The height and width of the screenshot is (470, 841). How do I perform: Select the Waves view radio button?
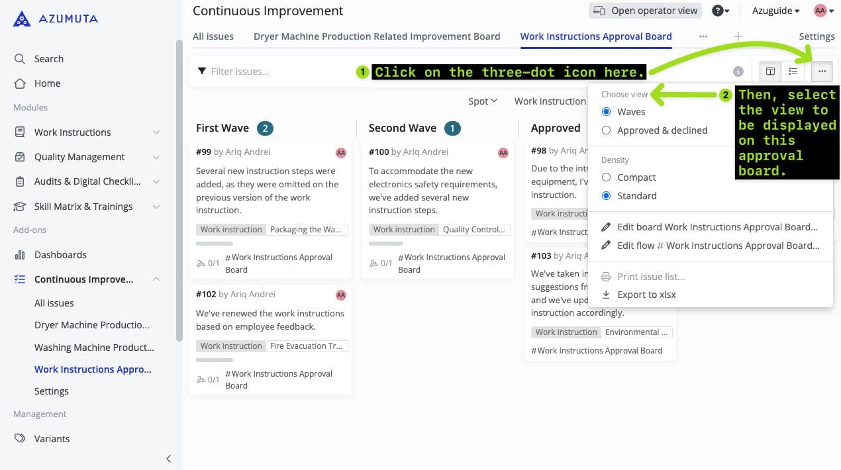607,112
